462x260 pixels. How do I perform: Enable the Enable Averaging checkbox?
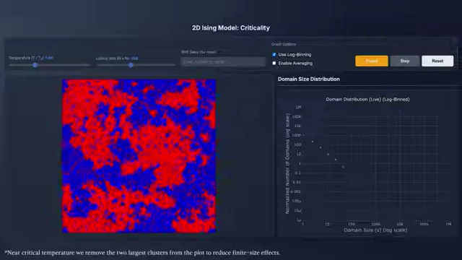[x=274, y=63]
